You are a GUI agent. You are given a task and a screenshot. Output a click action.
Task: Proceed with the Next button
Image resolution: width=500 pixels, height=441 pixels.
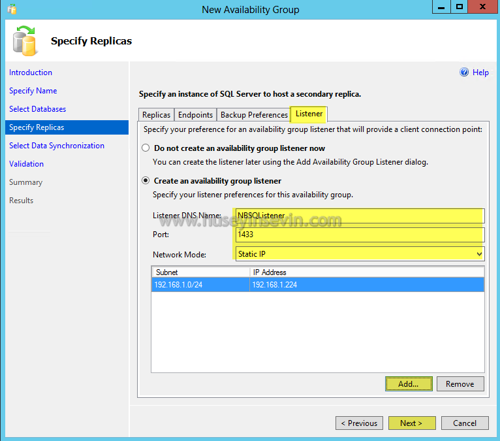tap(412, 423)
